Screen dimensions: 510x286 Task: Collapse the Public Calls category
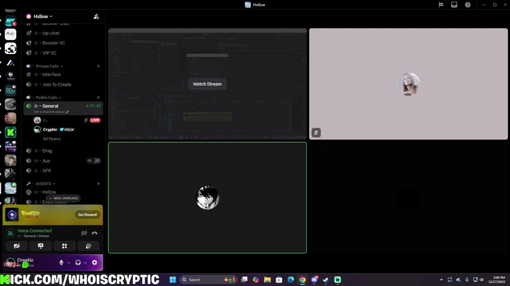(47, 97)
